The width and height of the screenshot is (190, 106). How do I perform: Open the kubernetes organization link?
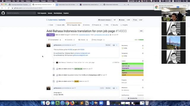coord(53,20)
